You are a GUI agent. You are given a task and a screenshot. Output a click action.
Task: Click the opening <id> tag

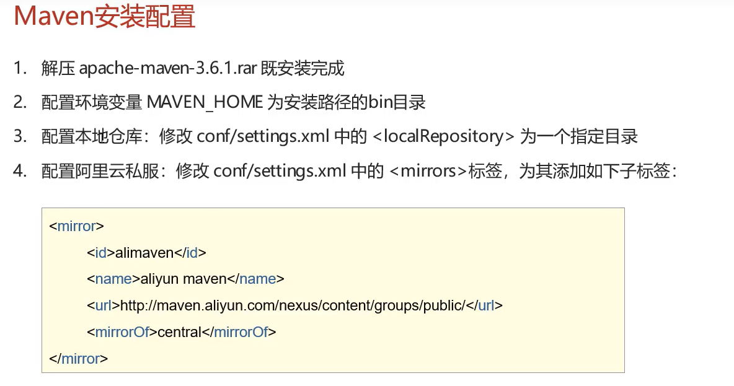click(100, 252)
